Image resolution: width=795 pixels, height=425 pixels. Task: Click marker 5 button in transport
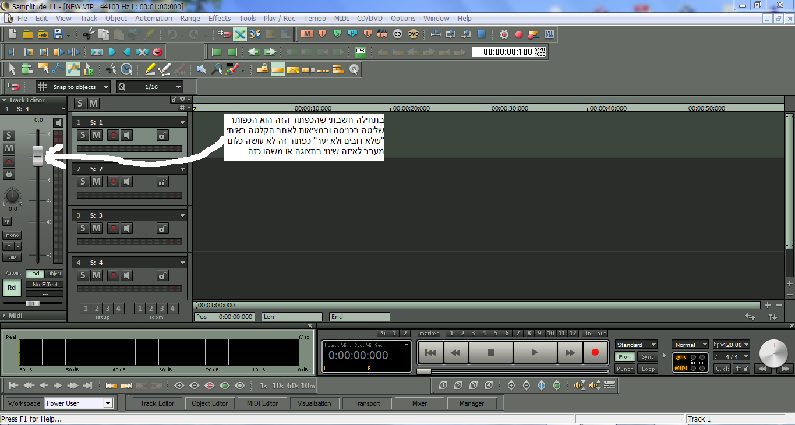[x=496, y=333]
